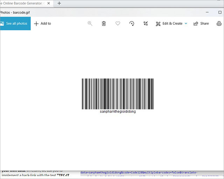This screenshot has width=224, height=179.
Task: Minimize the Photos window
Action: pos(207,12)
